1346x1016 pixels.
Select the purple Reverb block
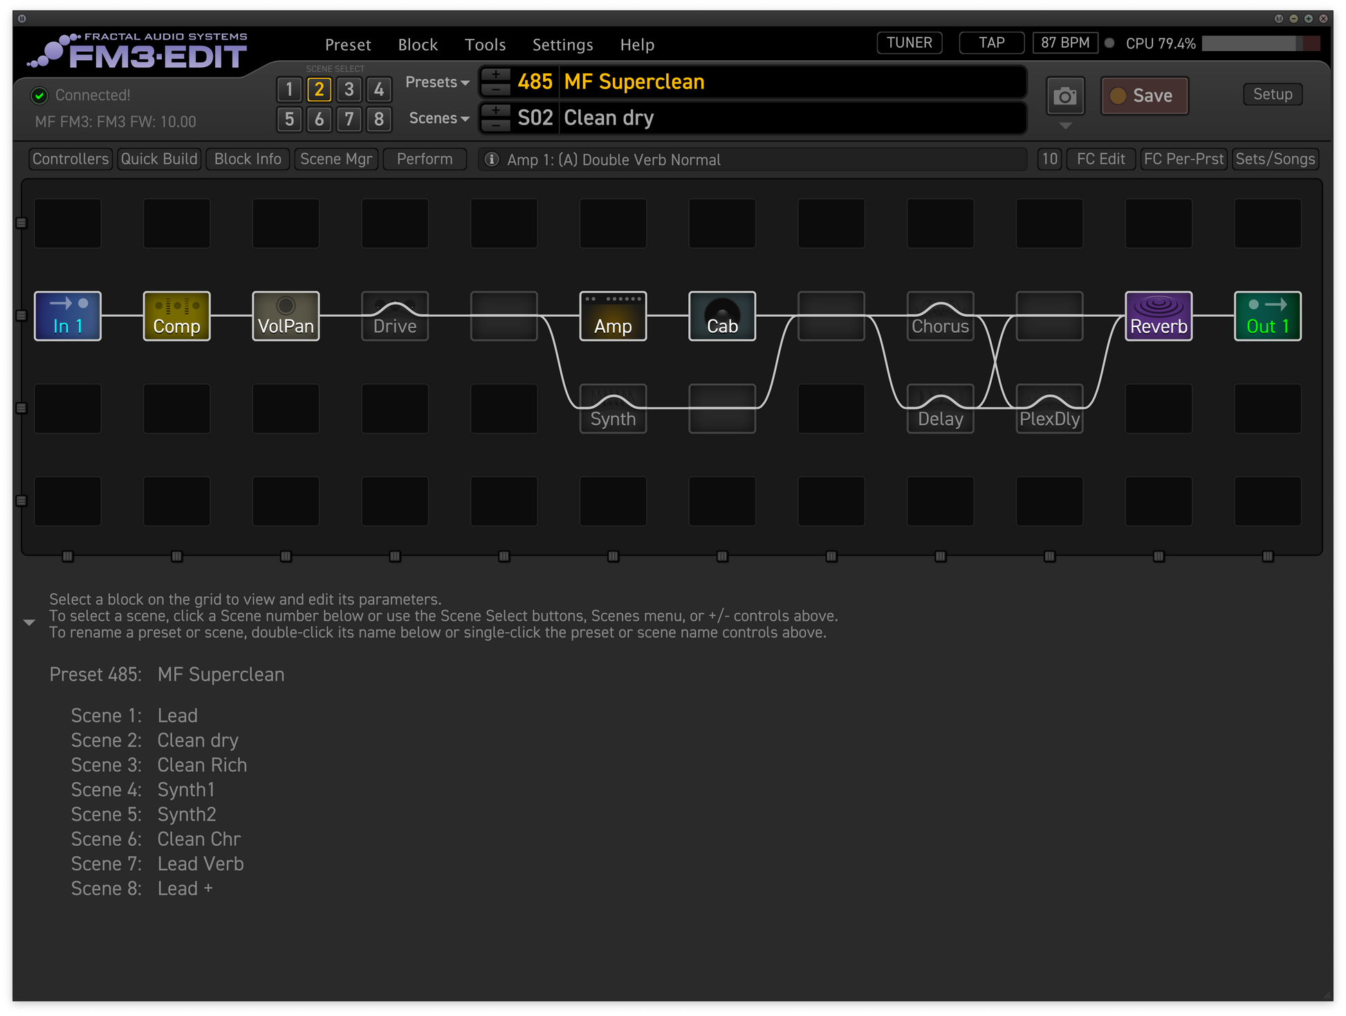pyautogui.click(x=1159, y=316)
